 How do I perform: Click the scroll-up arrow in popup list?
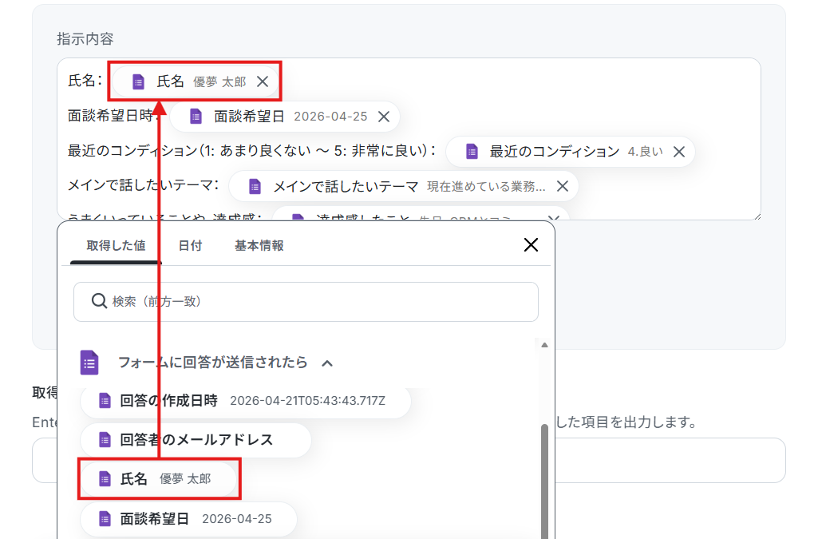coord(545,346)
